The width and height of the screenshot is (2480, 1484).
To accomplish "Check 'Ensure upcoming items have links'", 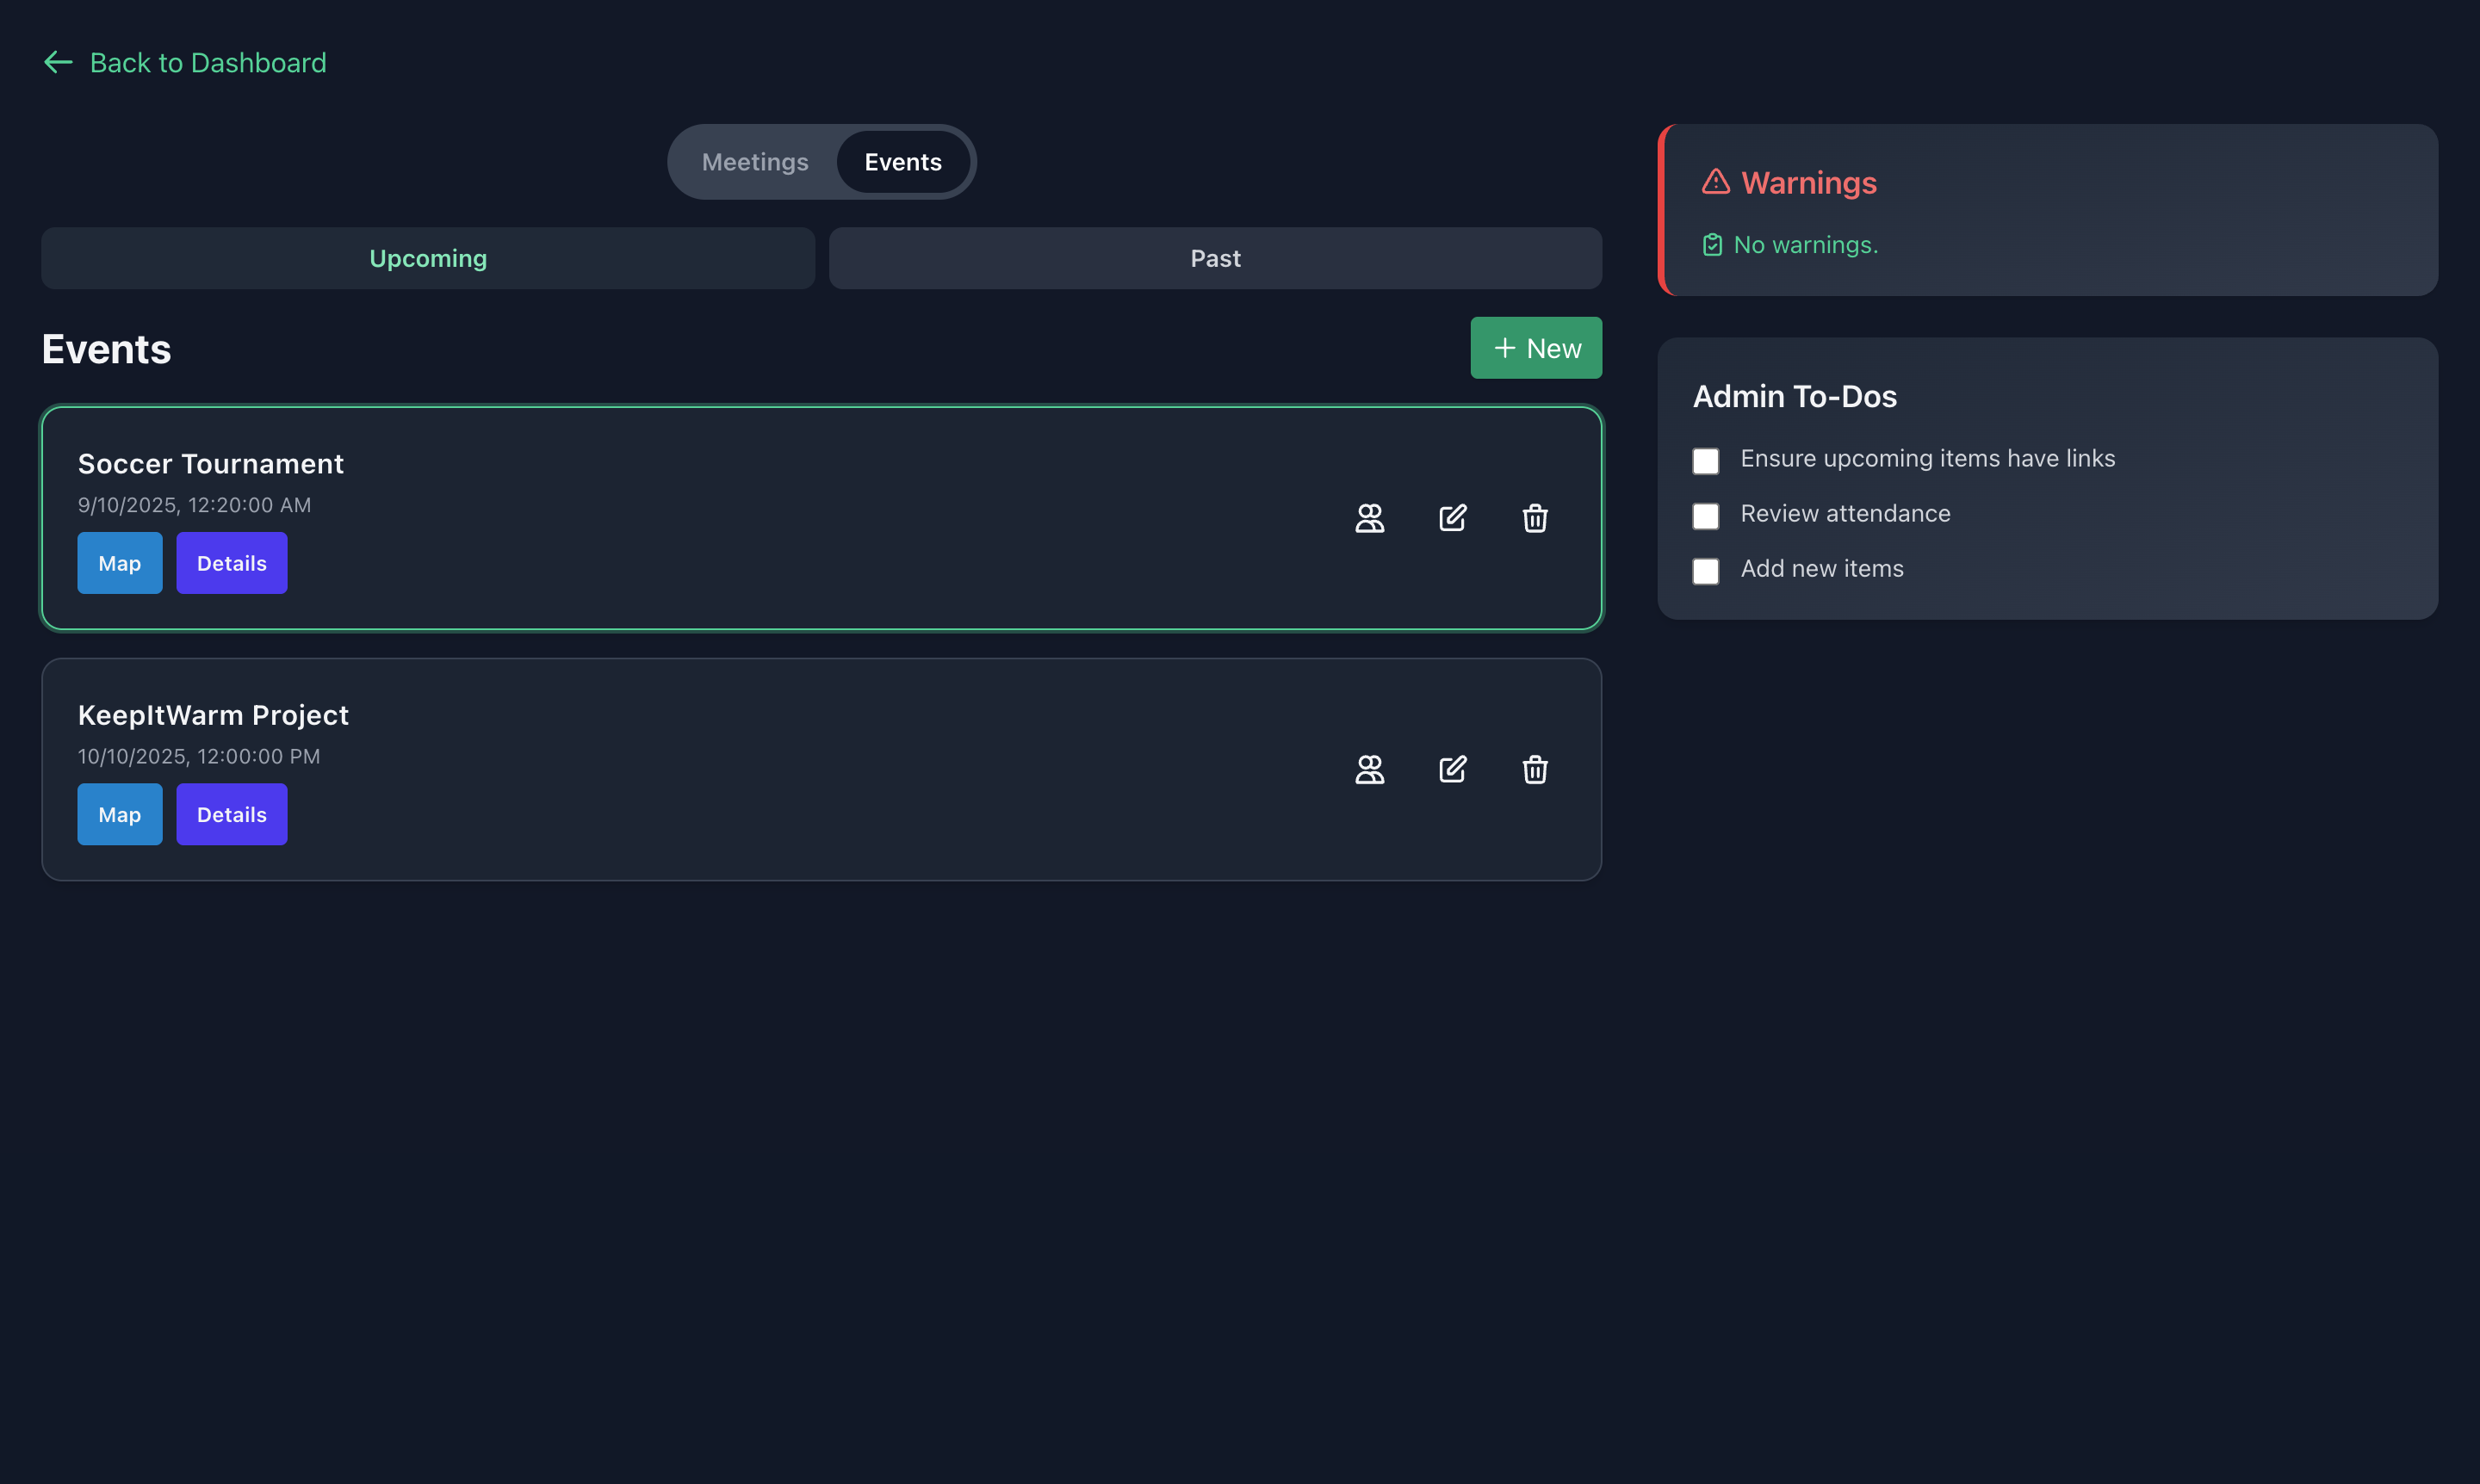I will (1706, 461).
